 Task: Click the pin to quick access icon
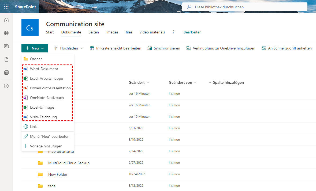[264, 48]
